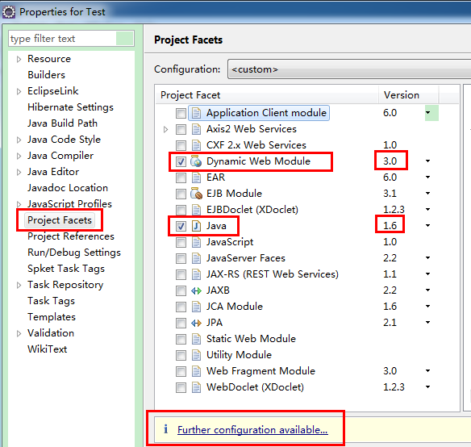The height and width of the screenshot is (447, 471).
Task: Click the JavaScript facet icon
Action: (x=196, y=242)
